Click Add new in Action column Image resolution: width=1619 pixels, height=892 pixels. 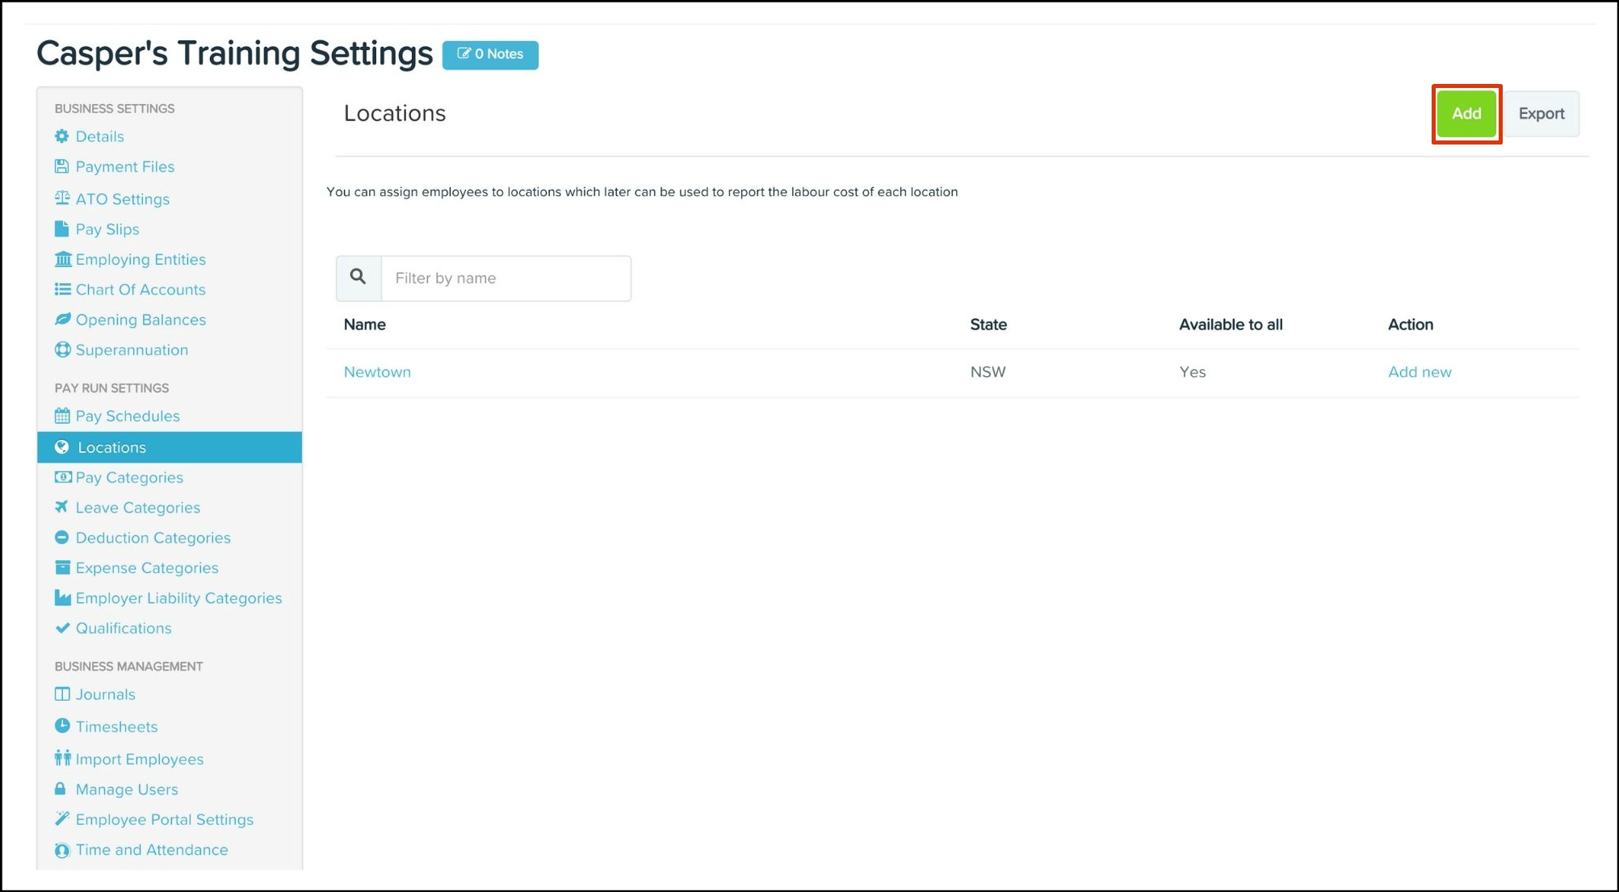click(x=1419, y=372)
